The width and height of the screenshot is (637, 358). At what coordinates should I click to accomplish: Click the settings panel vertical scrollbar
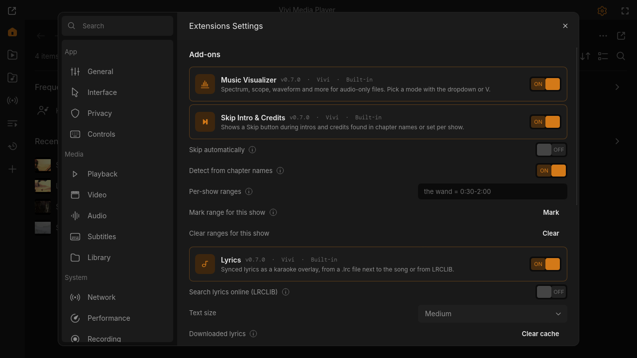pyautogui.click(x=577, y=126)
